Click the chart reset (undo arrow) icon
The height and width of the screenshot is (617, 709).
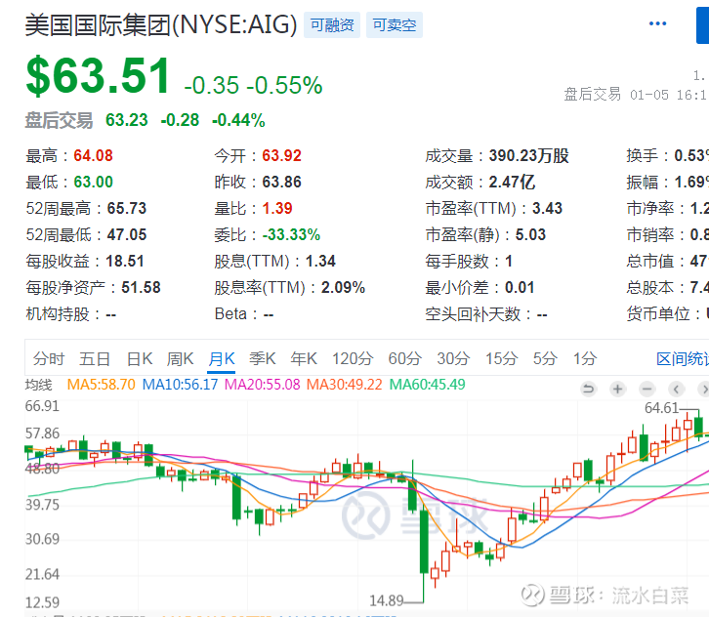(588, 389)
